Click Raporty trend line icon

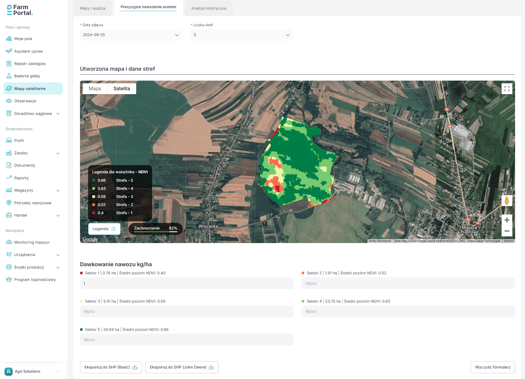[x=9, y=178]
